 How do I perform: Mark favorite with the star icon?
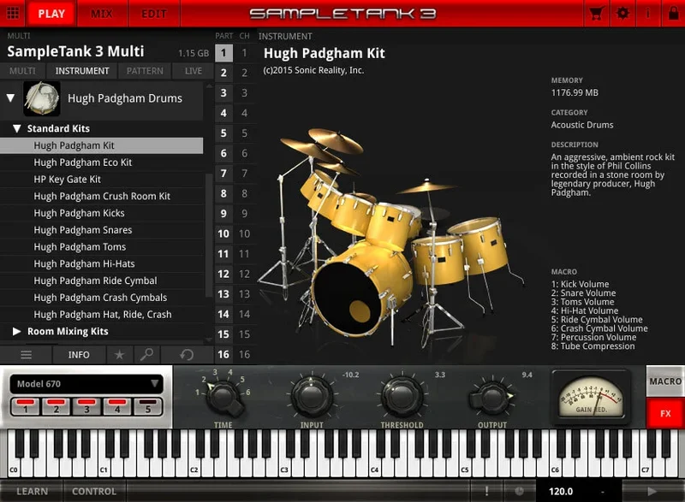(x=119, y=355)
